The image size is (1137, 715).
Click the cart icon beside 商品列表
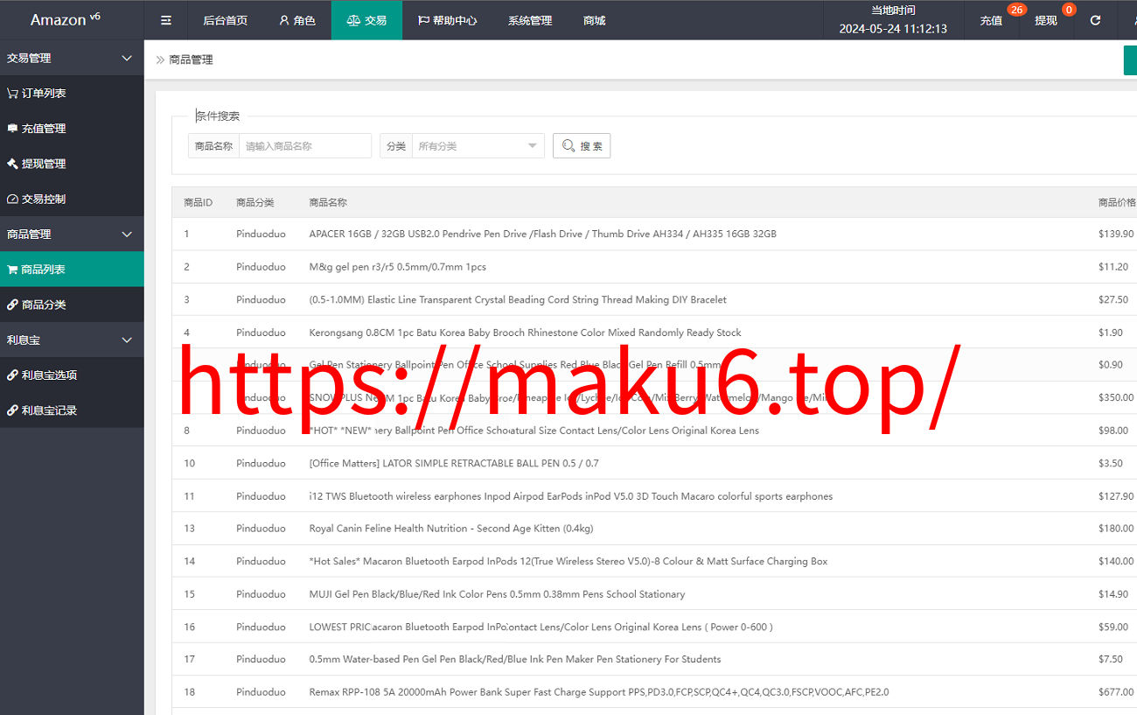pyautogui.click(x=12, y=270)
